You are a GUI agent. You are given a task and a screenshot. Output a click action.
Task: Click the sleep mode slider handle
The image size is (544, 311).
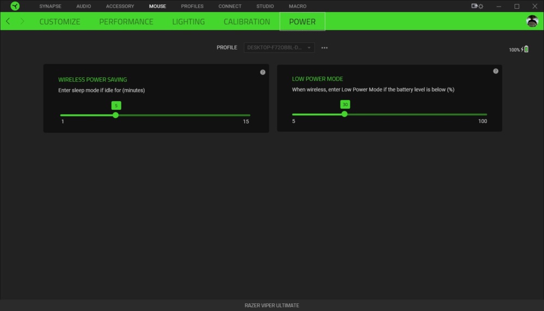coord(115,115)
